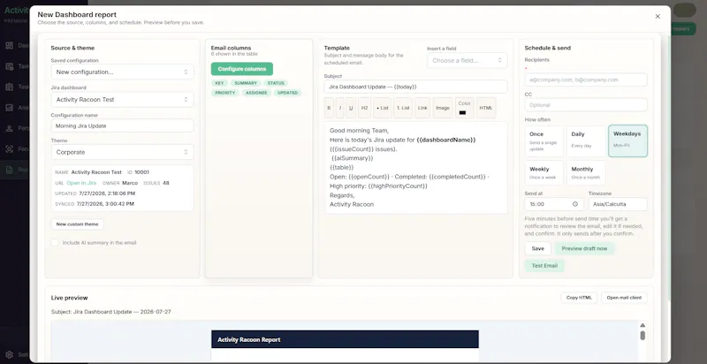Insert a numbered list
The width and height of the screenshot is (707, 364).
[403, 108]
